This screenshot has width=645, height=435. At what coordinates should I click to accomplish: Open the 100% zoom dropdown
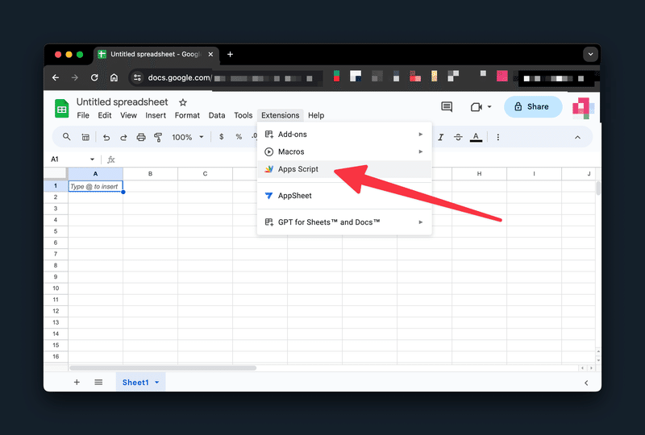coord(188,137)
